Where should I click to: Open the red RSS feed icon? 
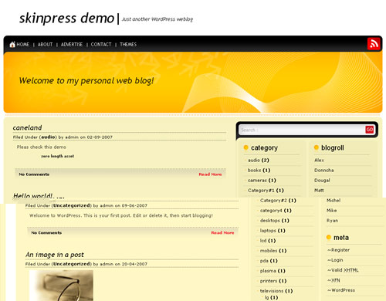pos(374,43)
